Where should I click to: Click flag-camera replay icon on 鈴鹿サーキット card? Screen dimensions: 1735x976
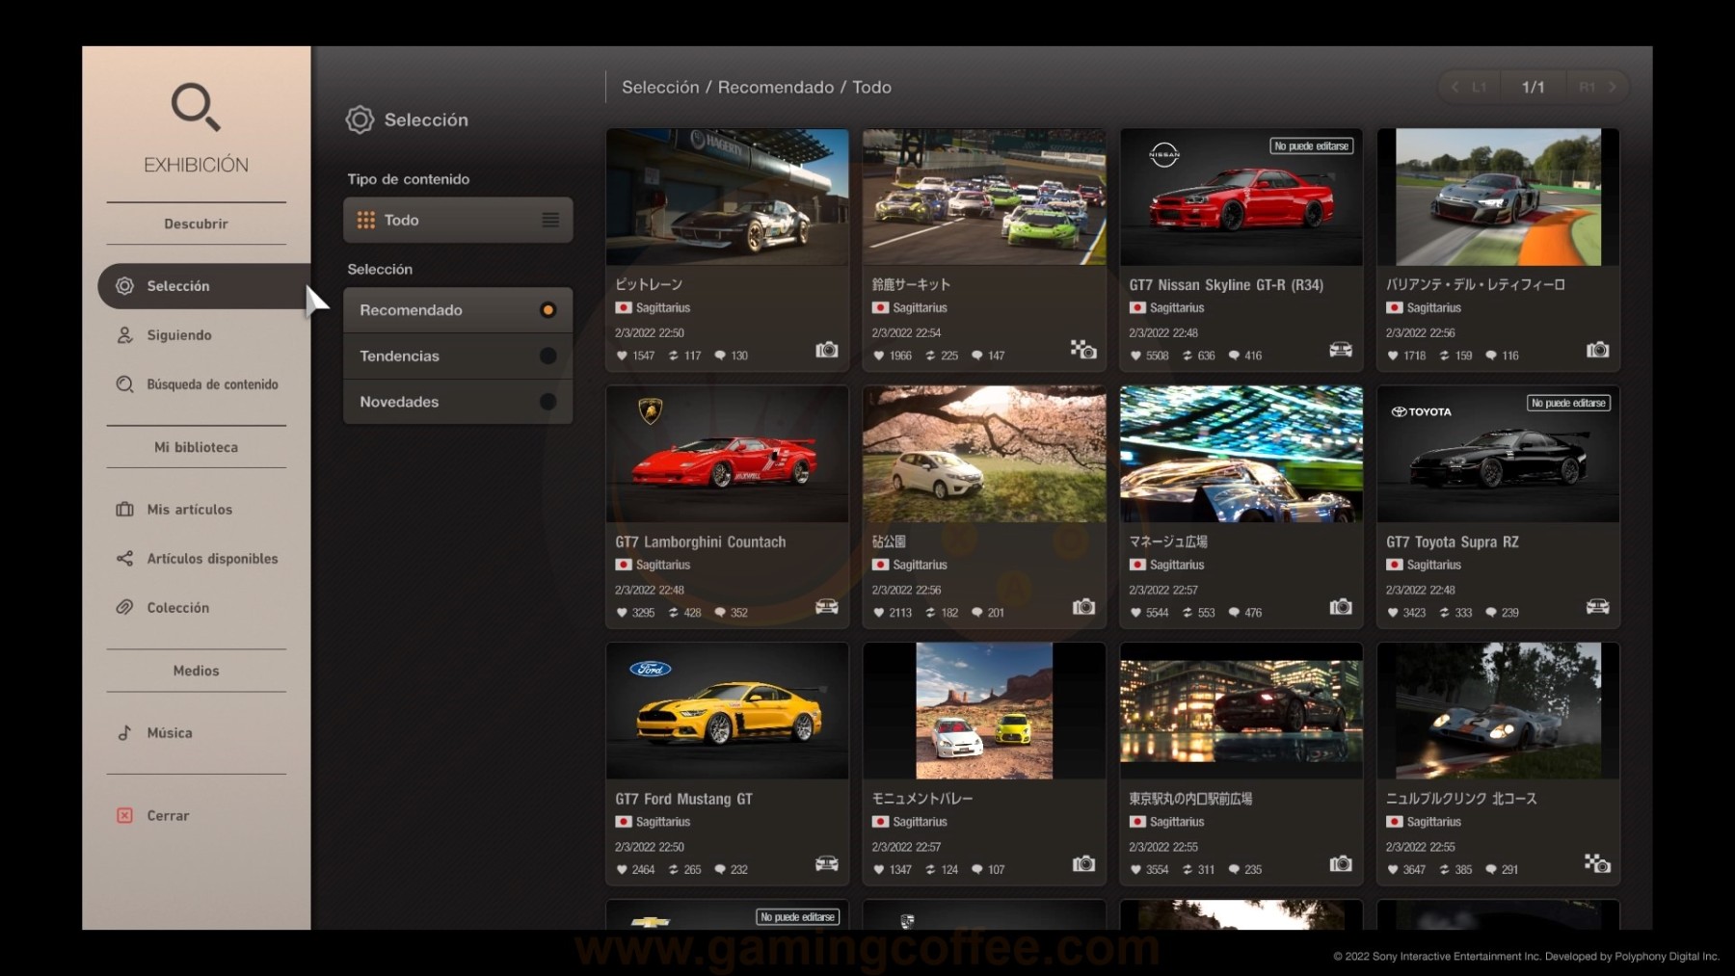(x=1083, y=349)
